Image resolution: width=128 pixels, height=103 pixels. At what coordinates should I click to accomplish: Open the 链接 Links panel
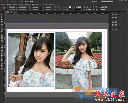pos(114,18)
